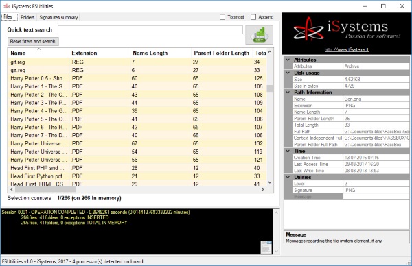Click the log panel scroll up arrow
The height and width of the screenshot is (266, 412).
point(276,213)
